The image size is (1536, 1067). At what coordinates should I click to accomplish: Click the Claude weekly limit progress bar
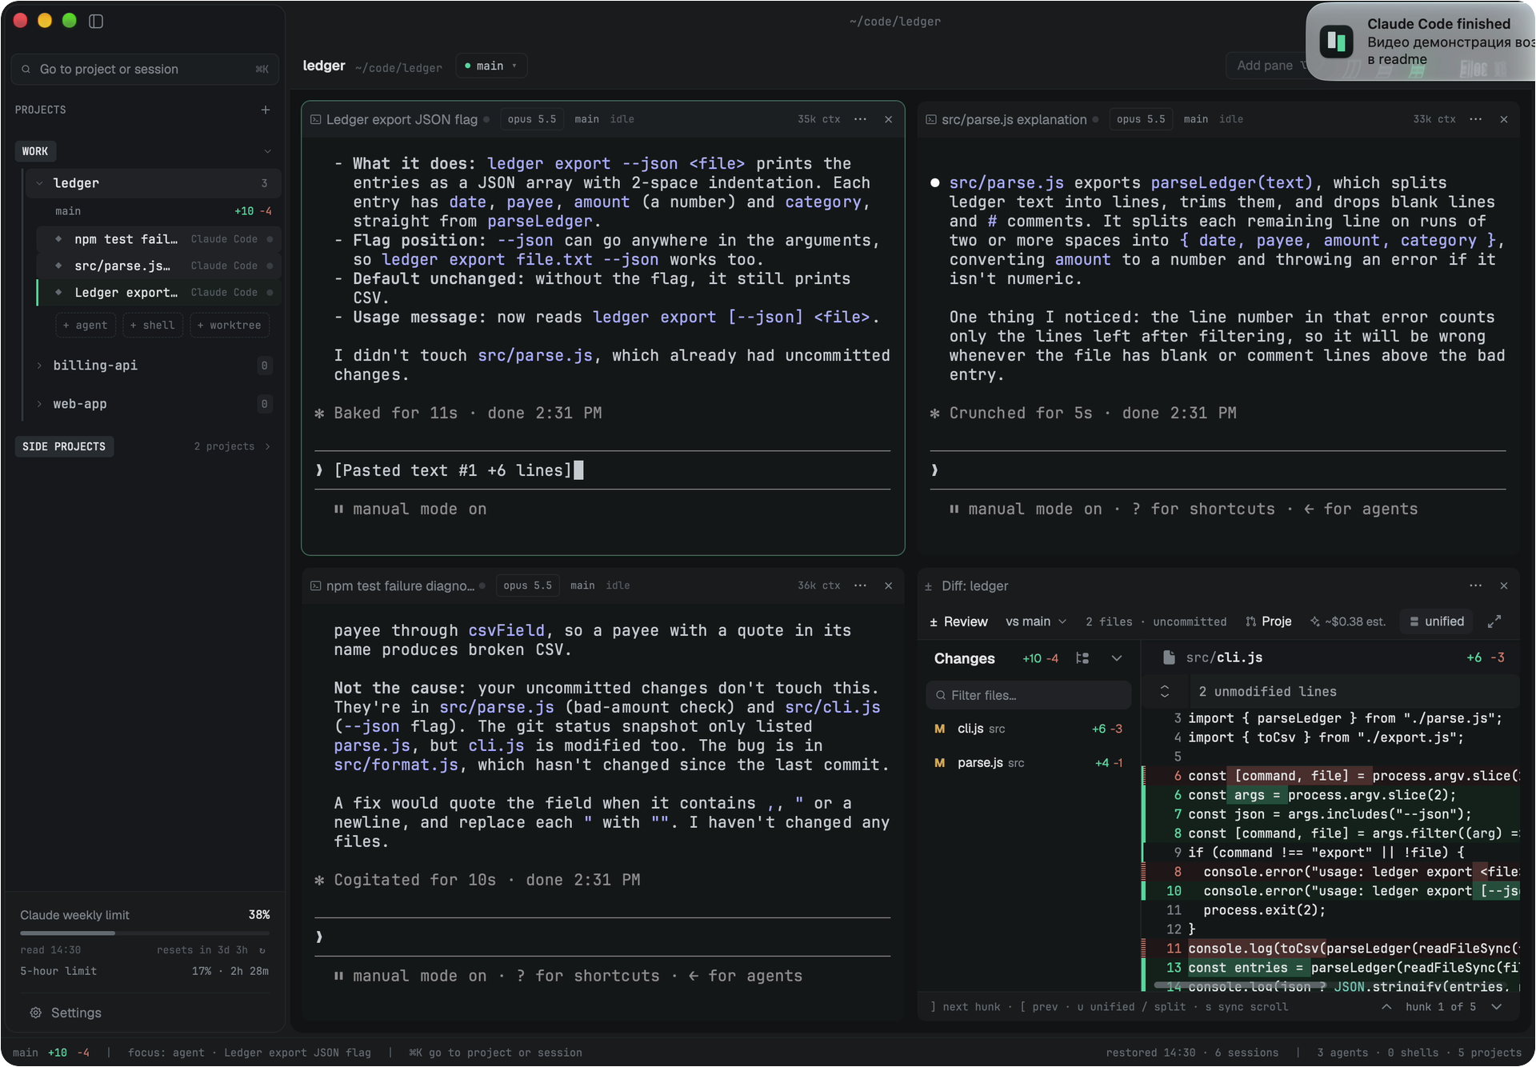(x=145, y=933)
